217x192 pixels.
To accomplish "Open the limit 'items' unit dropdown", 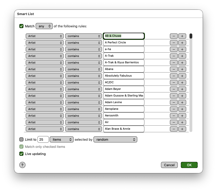I will [62, 139].
